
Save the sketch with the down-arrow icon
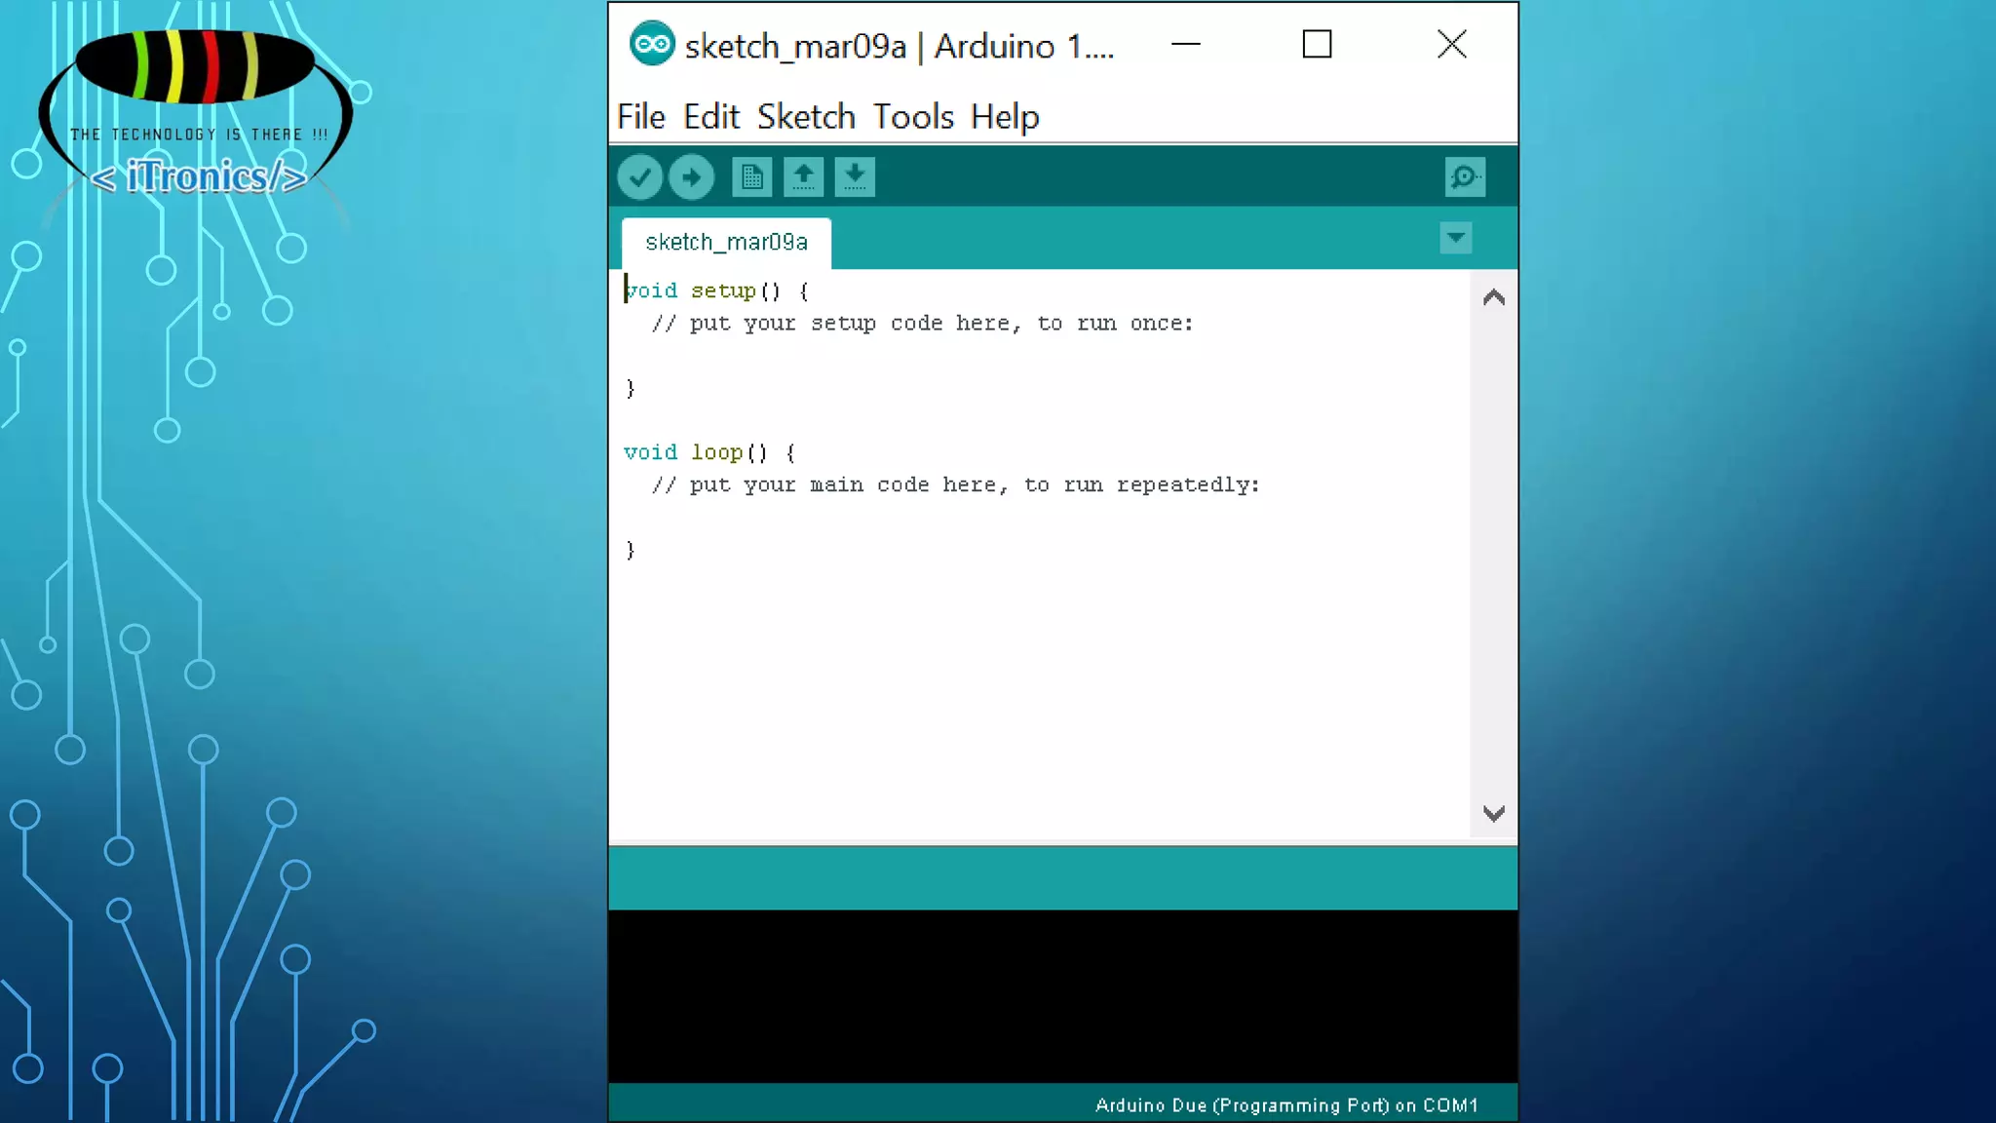click(x=855, y=177)
